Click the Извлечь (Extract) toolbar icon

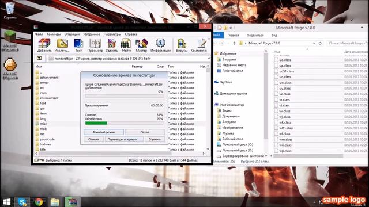point(62,45)
